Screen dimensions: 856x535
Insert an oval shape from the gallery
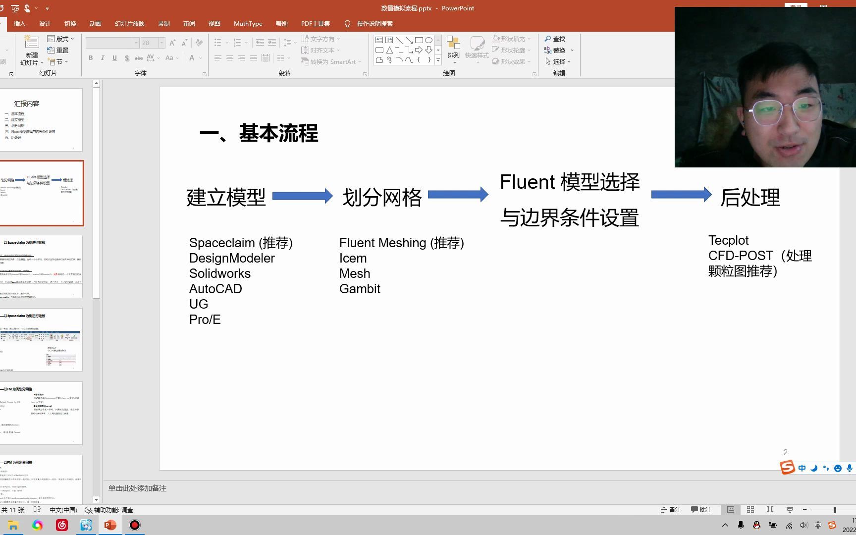[429, 40]
